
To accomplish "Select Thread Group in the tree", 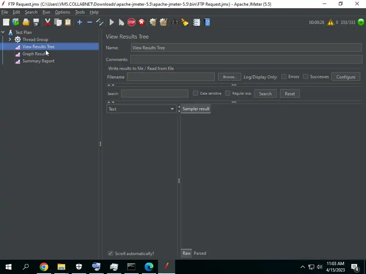I will pos(35,40).
